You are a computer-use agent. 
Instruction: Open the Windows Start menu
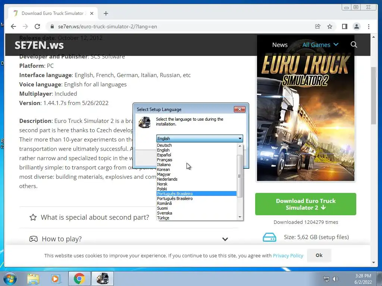pyautogui.click(x=10, y=279)
